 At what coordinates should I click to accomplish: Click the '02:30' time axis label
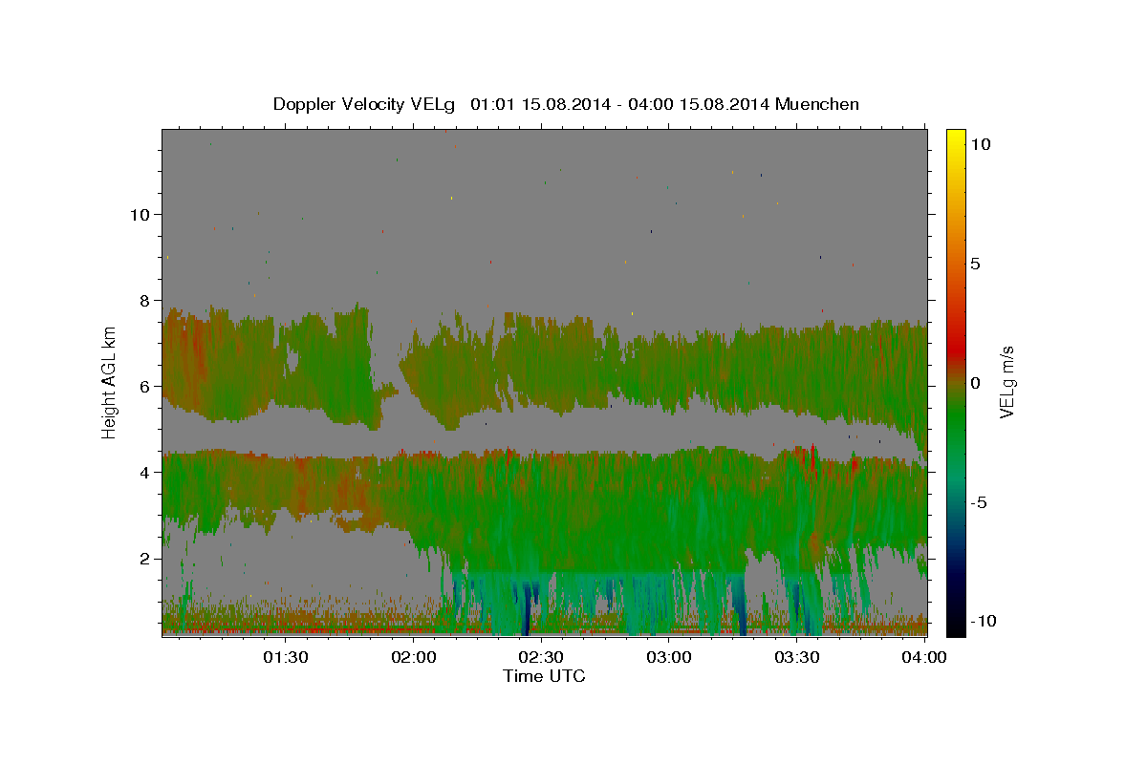click(x=541, y=657)
